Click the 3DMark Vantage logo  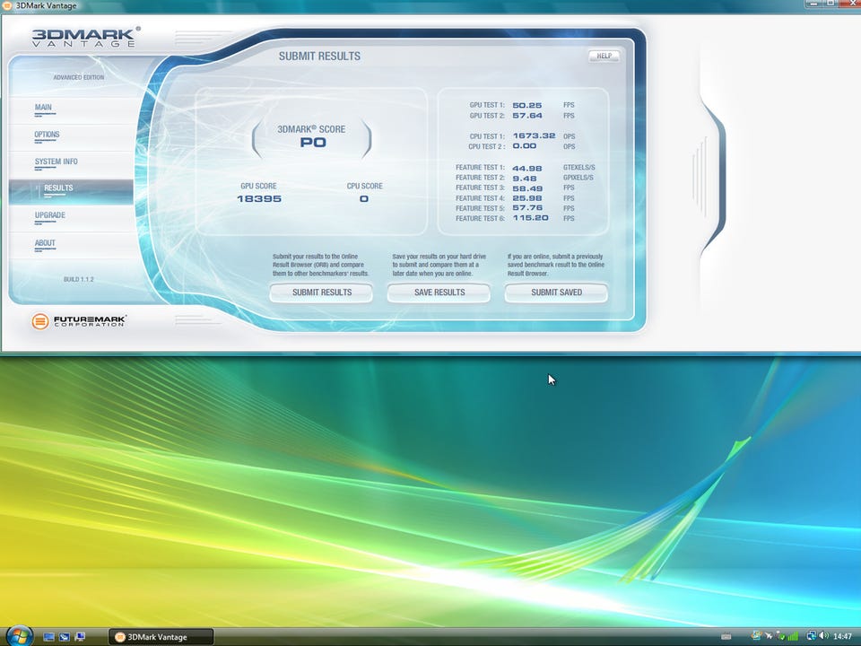click(x=86, y=36)
